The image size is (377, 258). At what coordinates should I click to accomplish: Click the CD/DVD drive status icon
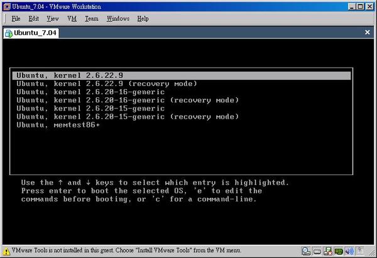pyautogui.click(x=306, y=251)
